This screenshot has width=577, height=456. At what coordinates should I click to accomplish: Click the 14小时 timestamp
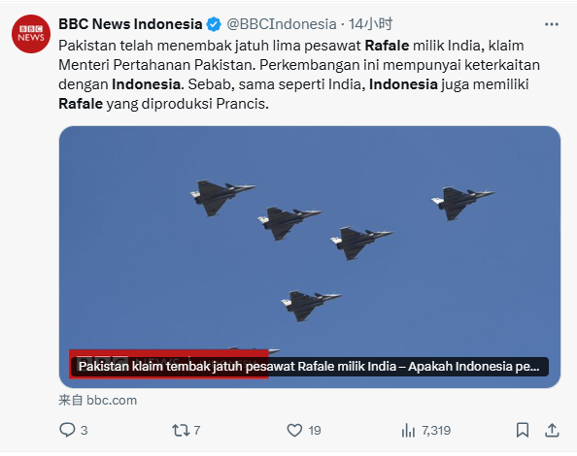(370, 24)
